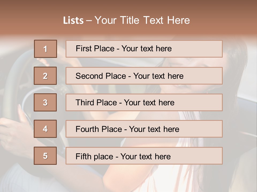
Task: Select the "Your Title Text Here" title text
Action: (142, 20)
